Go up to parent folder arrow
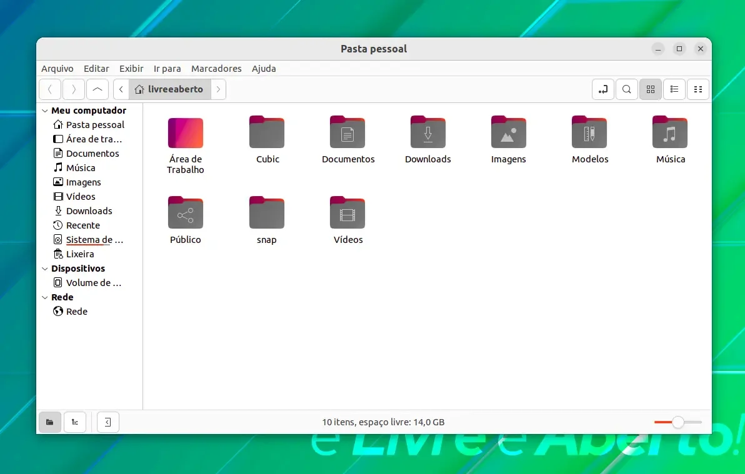The image size is (745, 474). (97, 89)
